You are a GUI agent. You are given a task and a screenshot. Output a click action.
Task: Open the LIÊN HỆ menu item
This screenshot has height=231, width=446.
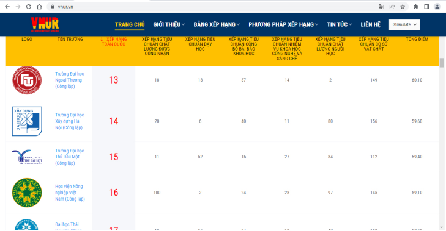(x=370, y=24)
